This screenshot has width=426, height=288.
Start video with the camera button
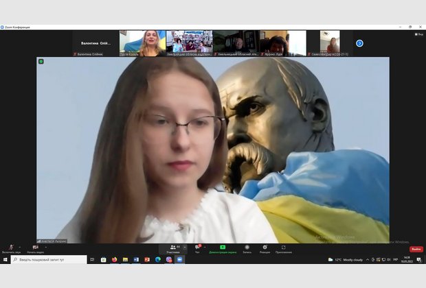tap(35, 248)
